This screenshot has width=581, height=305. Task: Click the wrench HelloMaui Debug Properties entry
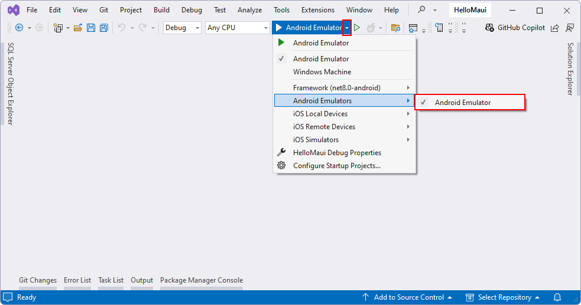click(x=344, y=153)
